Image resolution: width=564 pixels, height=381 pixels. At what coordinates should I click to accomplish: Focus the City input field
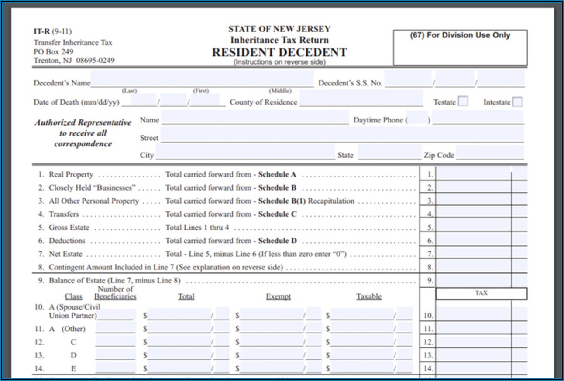(245, 153)
